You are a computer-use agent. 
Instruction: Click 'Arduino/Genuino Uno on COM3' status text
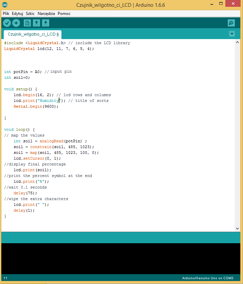tap(208, 278)
